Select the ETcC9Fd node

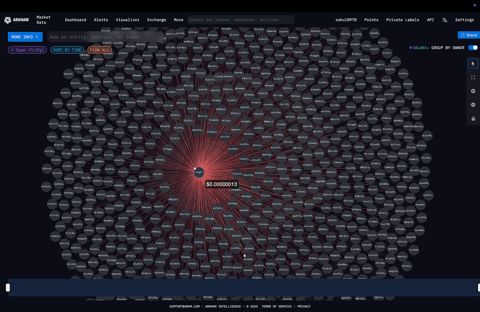point(166,187)
